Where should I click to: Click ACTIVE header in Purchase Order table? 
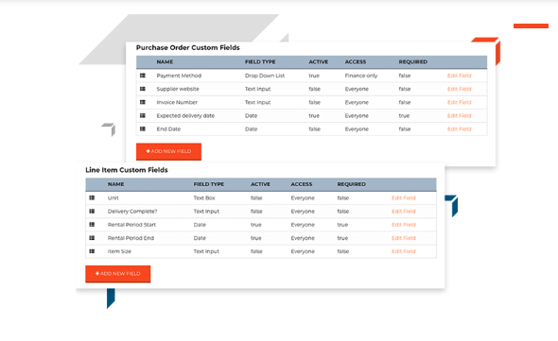click(x=319, y=61)
